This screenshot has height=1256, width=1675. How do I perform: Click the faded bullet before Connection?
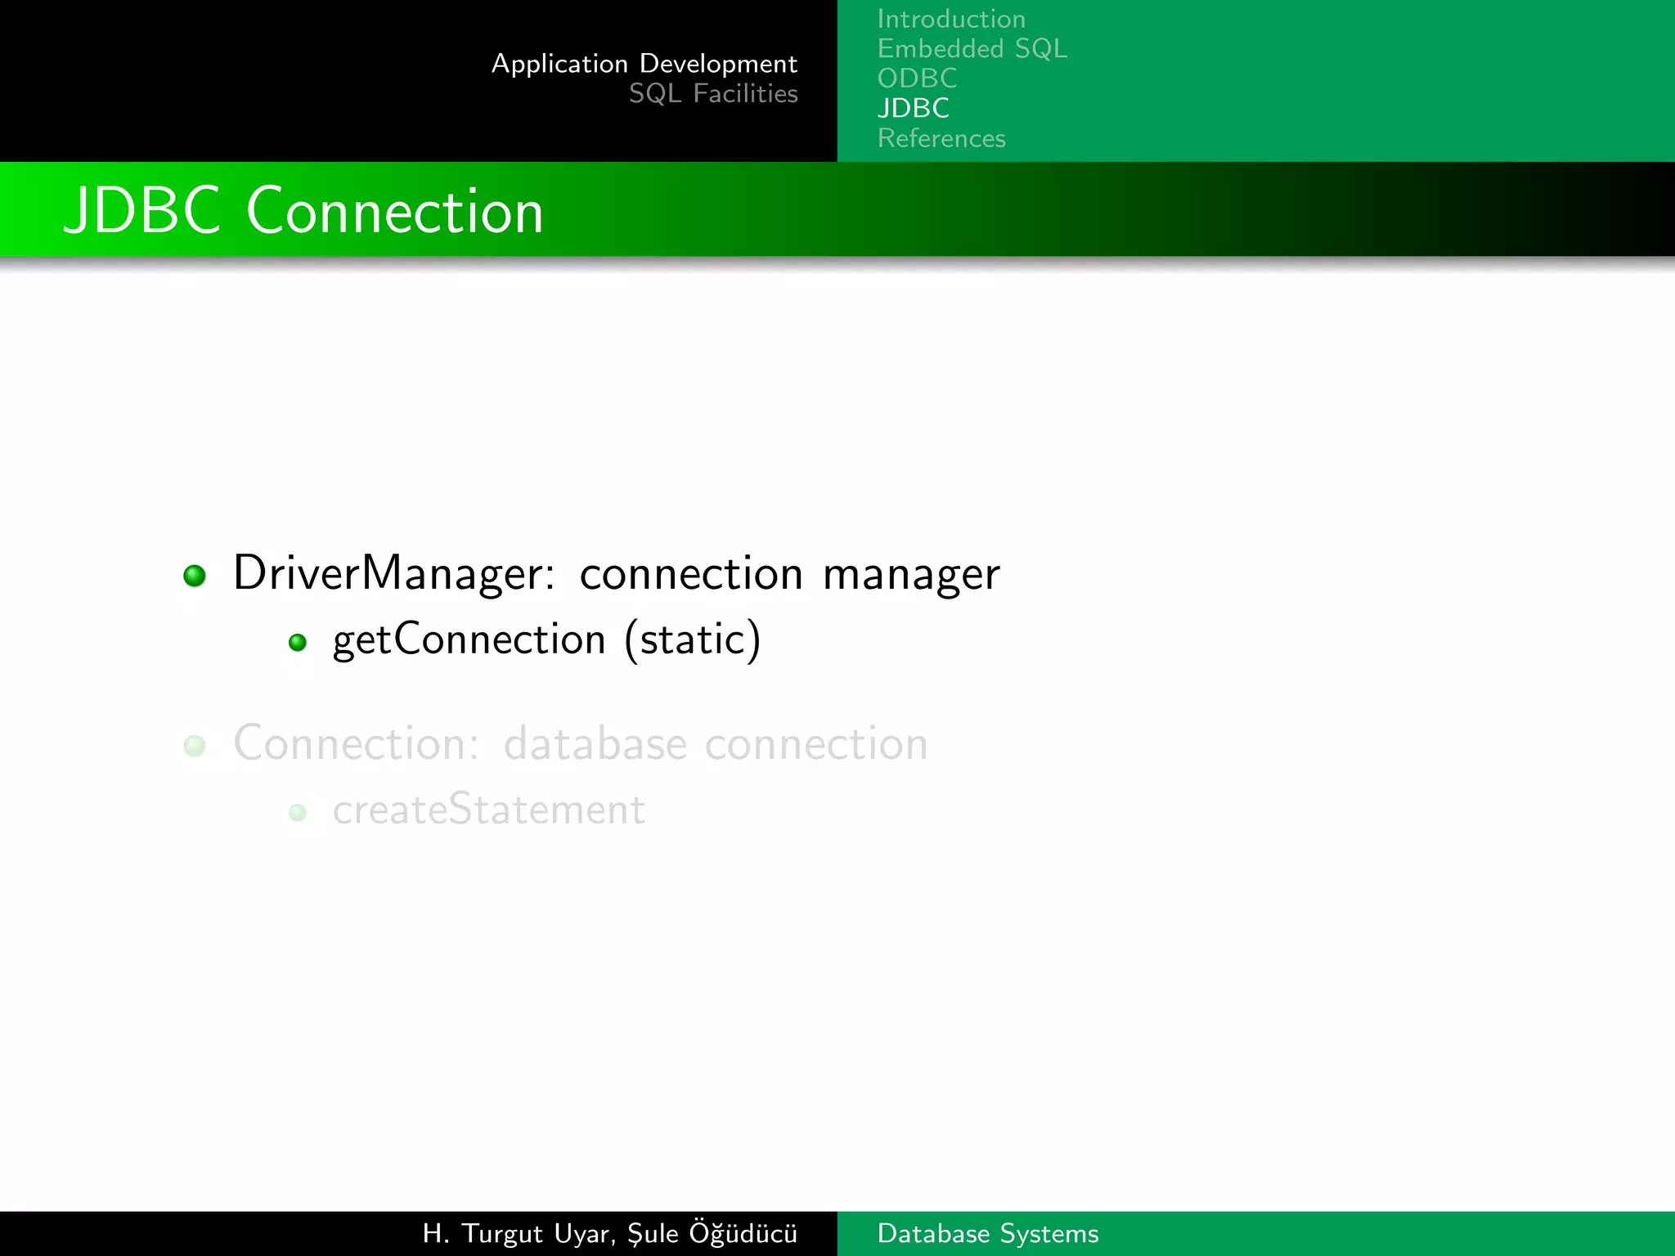tap(195, 746)
